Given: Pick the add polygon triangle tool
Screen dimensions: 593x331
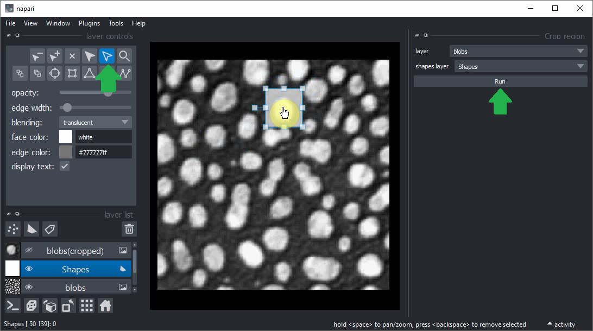Looking at the screenshot, I should tap(90, 73).
